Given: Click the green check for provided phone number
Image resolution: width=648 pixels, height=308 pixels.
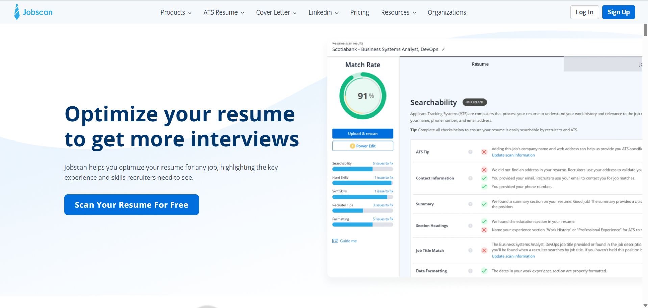Looking at the screenshot, I should pyautogui.click(x=484, y=187).
